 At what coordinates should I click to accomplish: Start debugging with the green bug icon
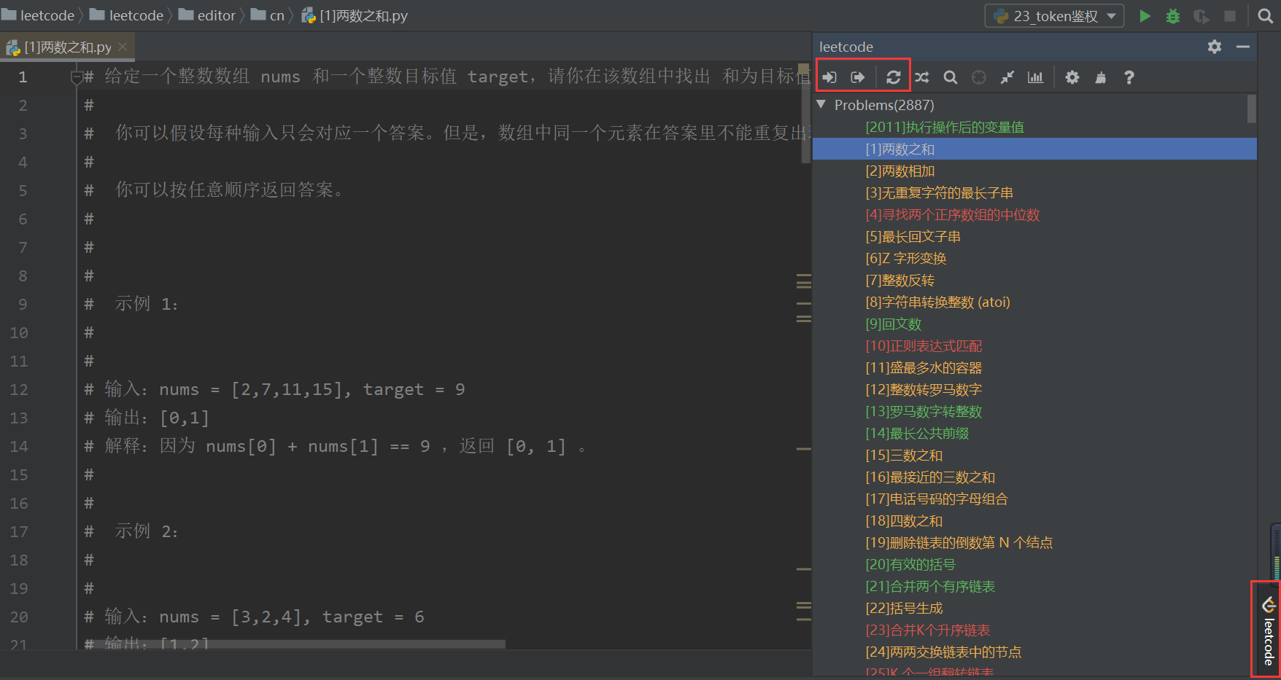pos(1173,16)
